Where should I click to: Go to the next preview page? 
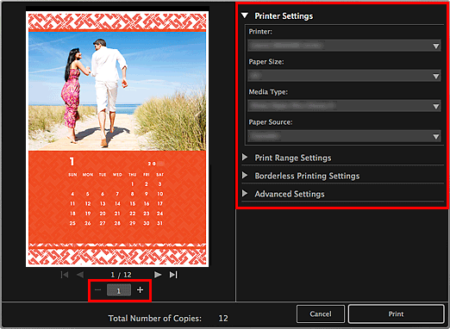tap(158, 275)
